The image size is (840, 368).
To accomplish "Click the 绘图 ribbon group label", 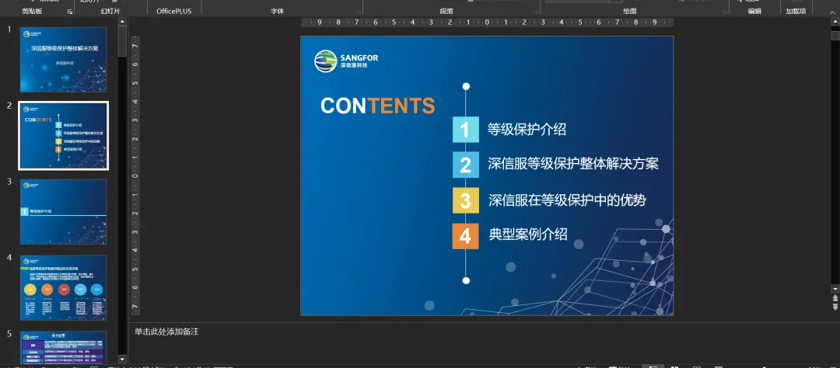I will (x=630, y=11).
